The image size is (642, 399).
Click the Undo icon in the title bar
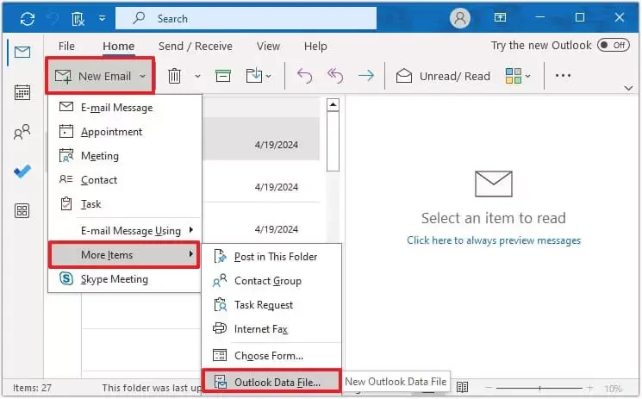coord(53,18)
